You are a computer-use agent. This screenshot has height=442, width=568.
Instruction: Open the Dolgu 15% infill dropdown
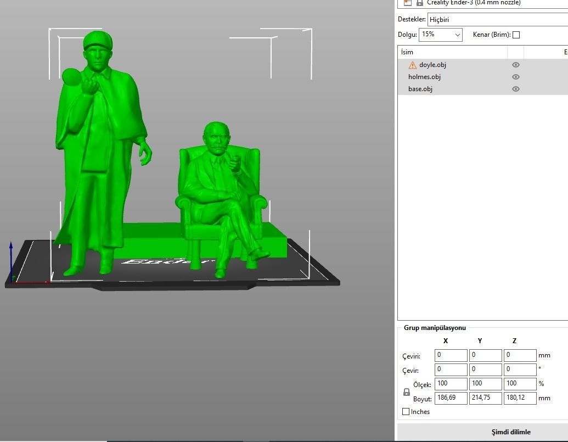(441, 35)
